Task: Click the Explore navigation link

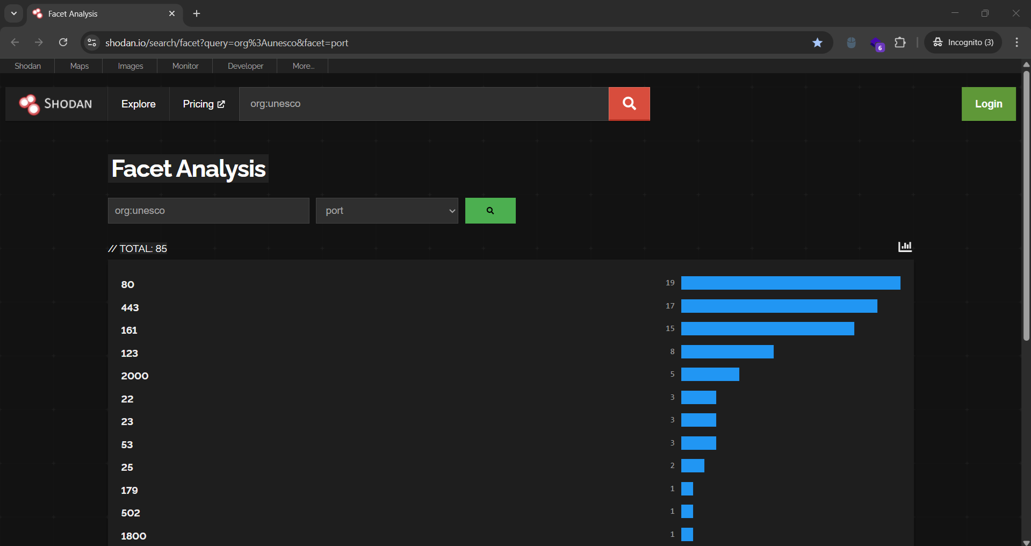Action: tap(138, 104)
